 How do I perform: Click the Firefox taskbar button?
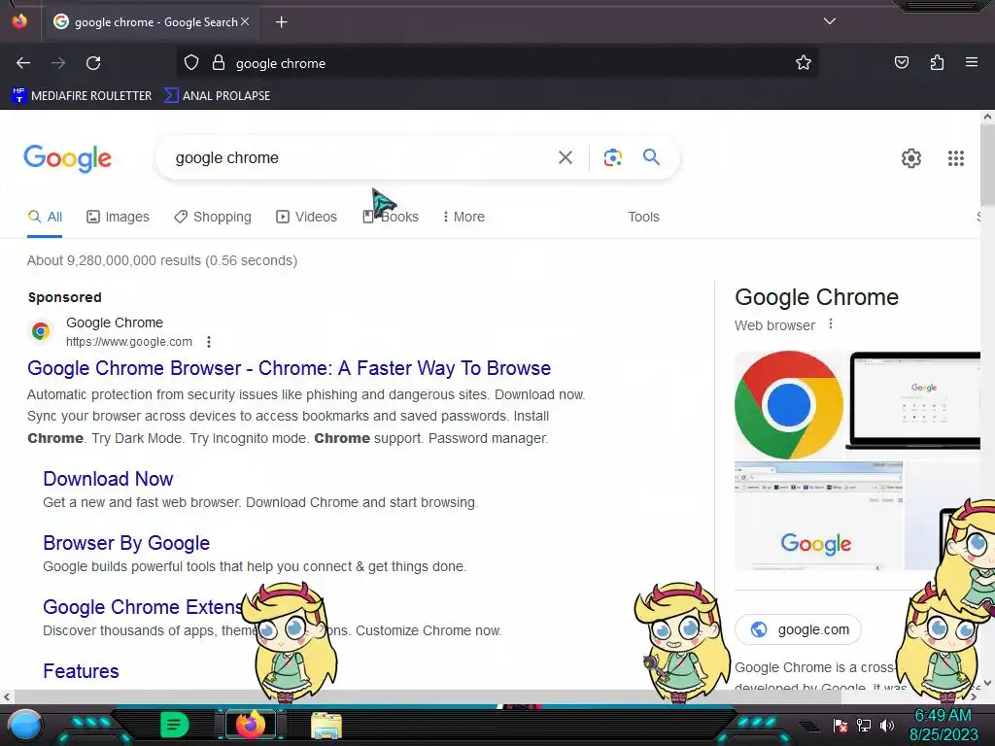[250, 725]
